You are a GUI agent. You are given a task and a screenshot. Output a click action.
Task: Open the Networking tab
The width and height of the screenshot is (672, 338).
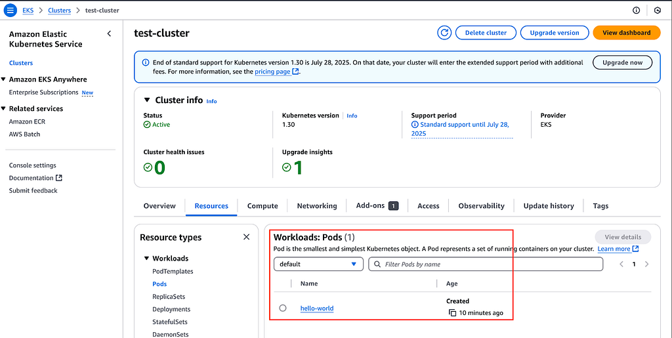(x=317, y=205)
